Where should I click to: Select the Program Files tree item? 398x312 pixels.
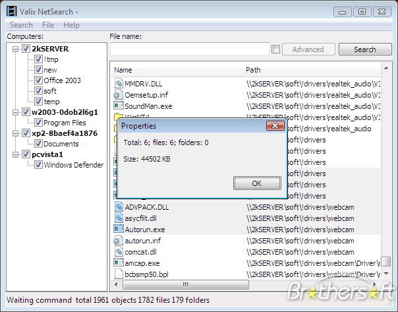pyautogui.click(x=65, y=123)
